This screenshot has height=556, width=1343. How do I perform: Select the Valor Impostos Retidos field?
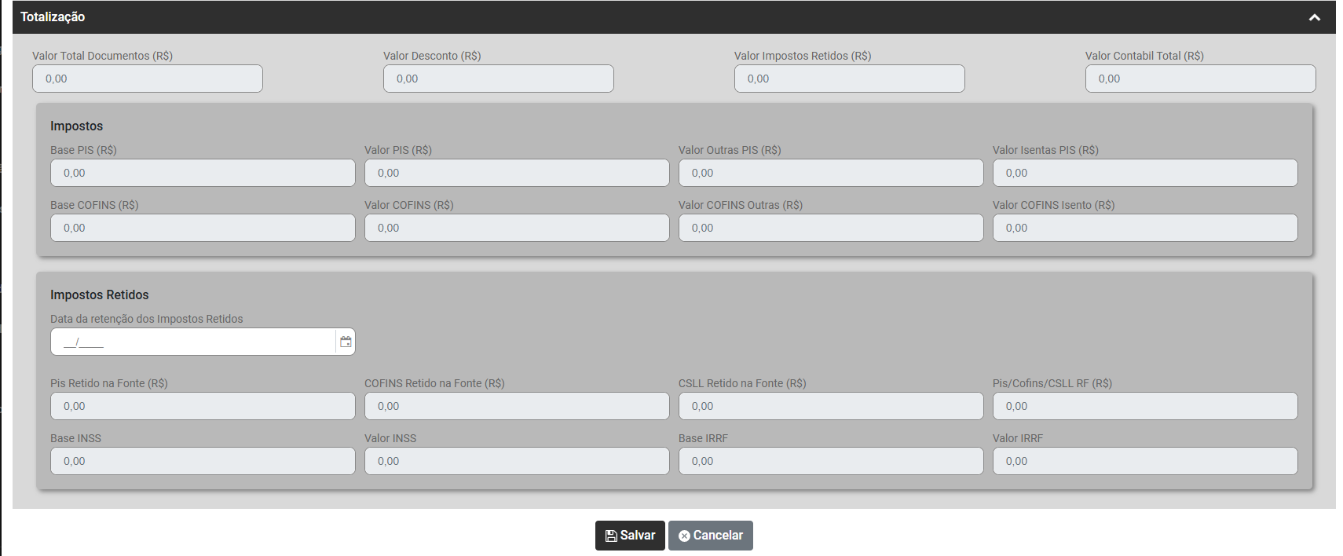click(849, 79)
